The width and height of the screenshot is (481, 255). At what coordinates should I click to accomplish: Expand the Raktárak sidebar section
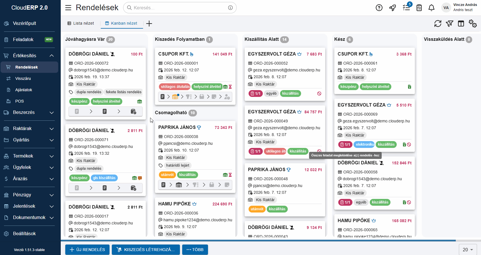tap(28, 128)
